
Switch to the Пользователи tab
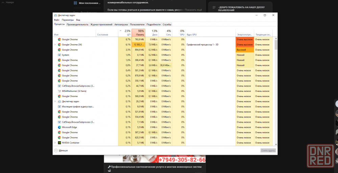pyautogui.click(x=137, y=25)
